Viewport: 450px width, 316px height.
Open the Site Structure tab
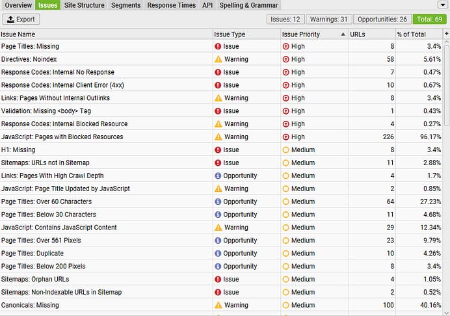coord(84,5)
